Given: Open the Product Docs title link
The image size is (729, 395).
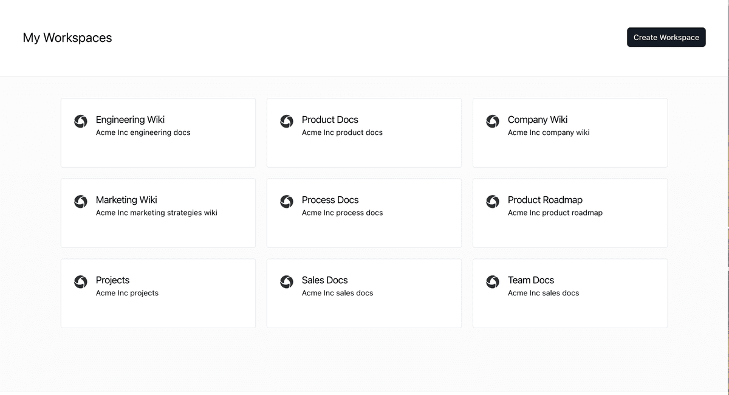Looking at the screenshot, I should [x=330, y=120].
